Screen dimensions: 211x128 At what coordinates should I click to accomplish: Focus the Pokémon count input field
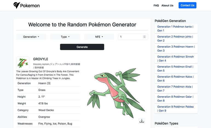[133, 37]
